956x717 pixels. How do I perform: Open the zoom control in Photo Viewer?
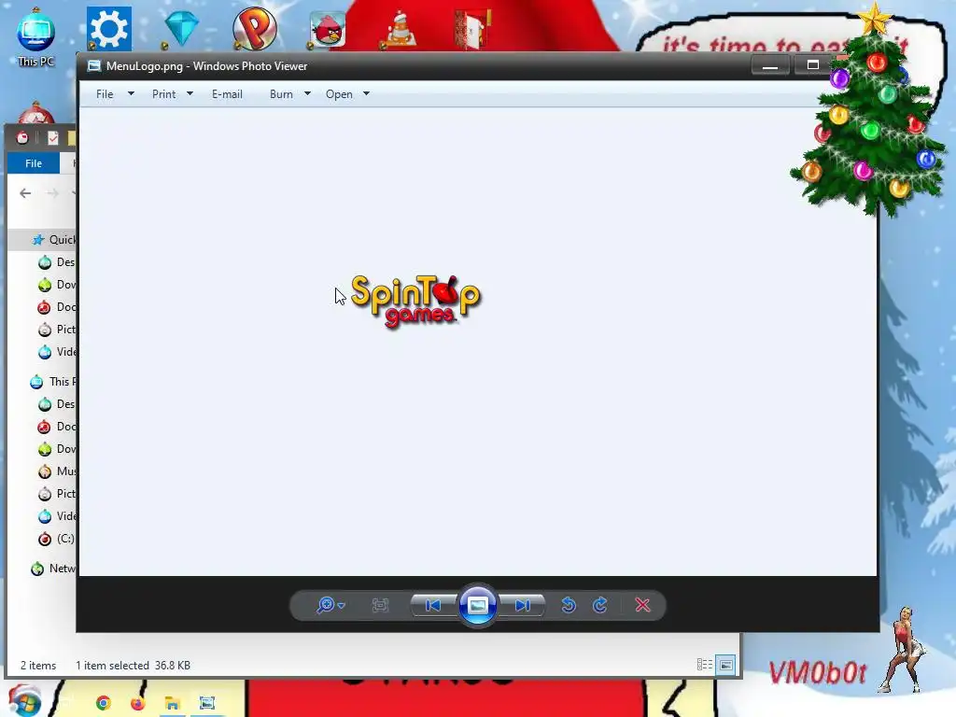click(330, 605)
